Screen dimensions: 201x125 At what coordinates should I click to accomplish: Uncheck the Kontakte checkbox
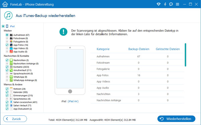7,67
